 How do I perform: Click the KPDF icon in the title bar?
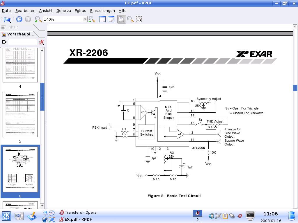[x=3, y=3]
